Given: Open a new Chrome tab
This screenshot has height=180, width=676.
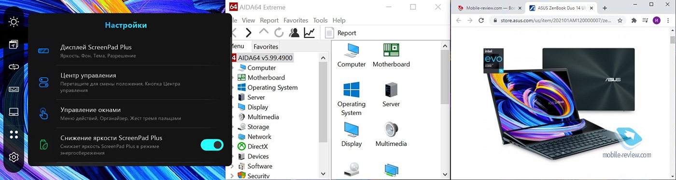Looking at the screenshot, I should pyautogui.click(x=605, y=8).
